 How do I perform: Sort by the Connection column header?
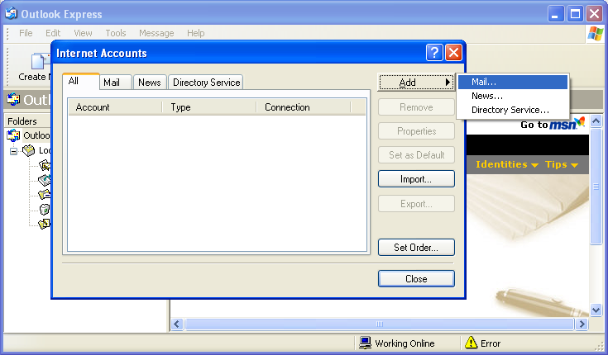click(x=304, y=107)
